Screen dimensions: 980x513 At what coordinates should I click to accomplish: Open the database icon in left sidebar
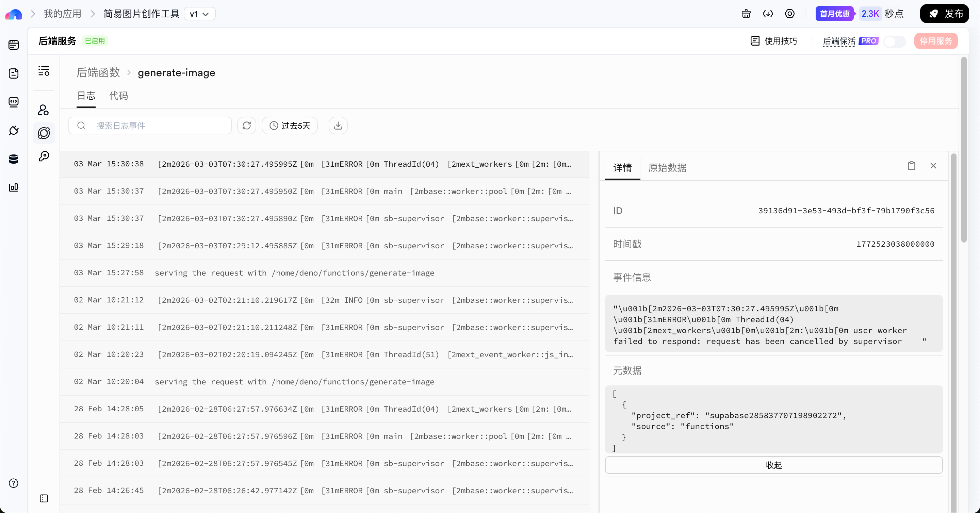pyautogui.click(x=14, y=159)
